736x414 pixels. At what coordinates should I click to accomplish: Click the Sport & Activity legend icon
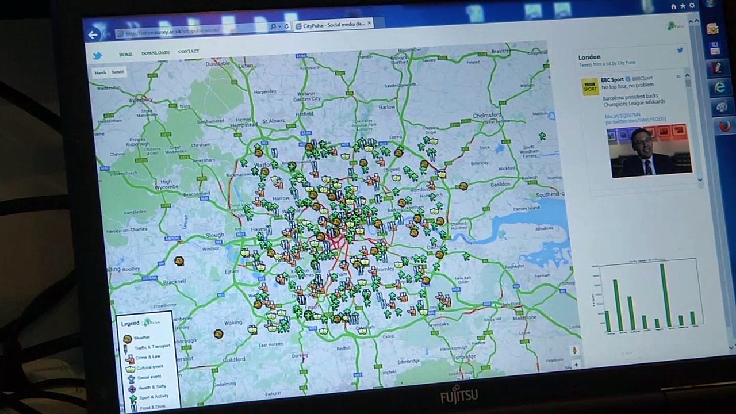pos(133,399)
